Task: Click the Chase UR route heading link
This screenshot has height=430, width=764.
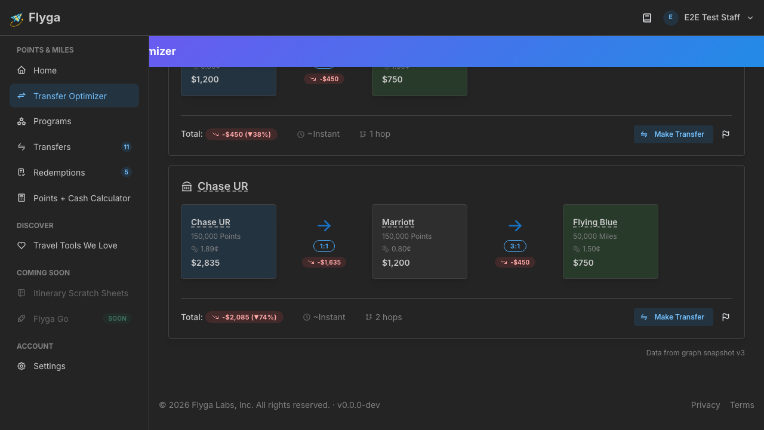Action: point(223,186)
